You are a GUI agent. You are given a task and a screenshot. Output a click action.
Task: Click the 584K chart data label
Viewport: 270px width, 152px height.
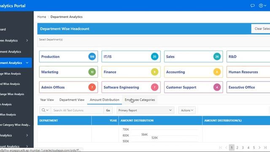[x=144, y=134]
